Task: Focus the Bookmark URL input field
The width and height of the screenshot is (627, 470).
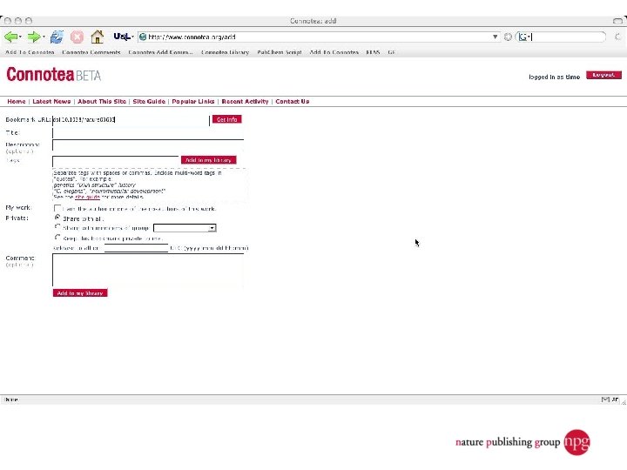Action: coord(131,120)
